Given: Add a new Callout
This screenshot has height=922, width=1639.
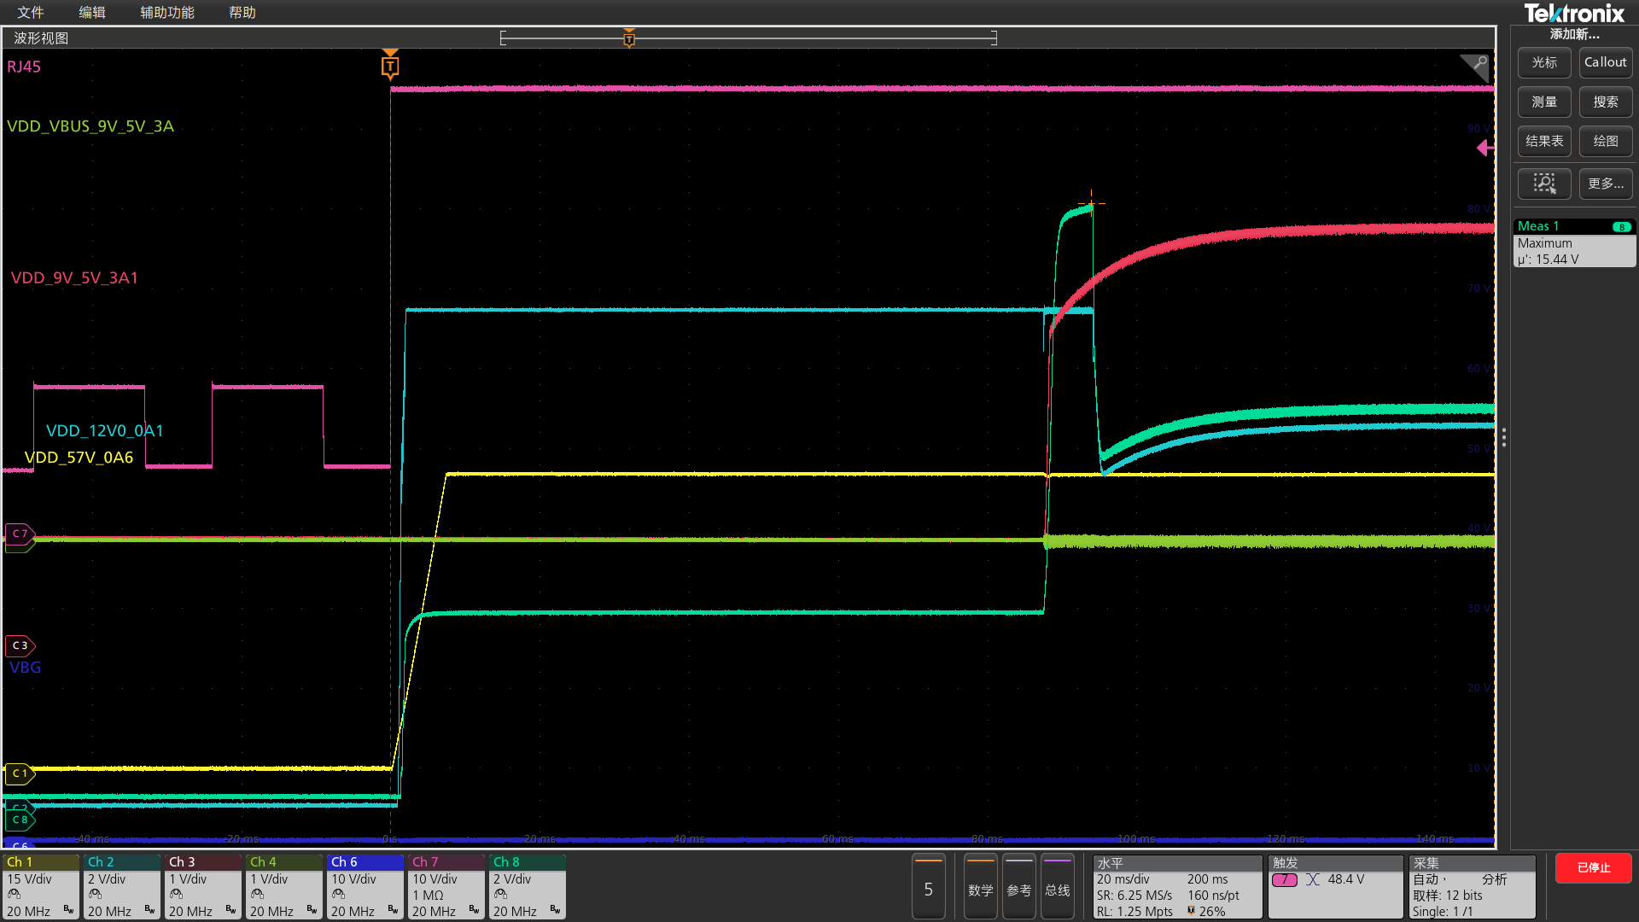Looking at the screenshot, I should [1605, 62].
